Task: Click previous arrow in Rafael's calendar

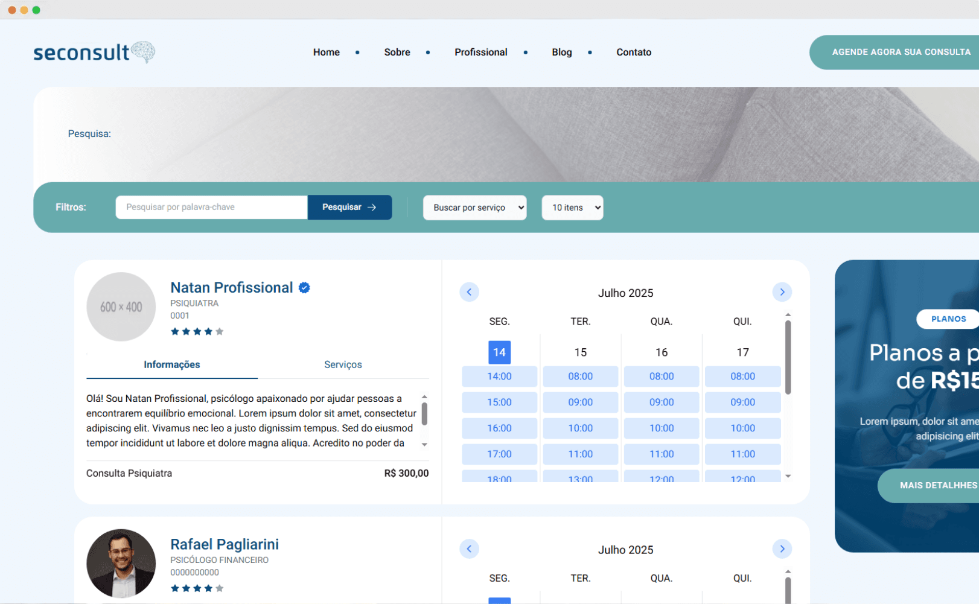Action: pos(469,549)
